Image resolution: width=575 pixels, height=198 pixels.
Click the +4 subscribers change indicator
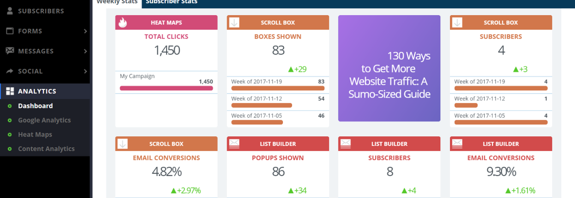click(409, 191)
